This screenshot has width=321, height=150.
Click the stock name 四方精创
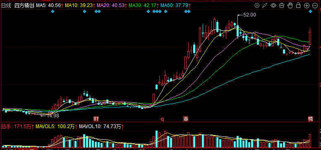[x=24, y=5]
